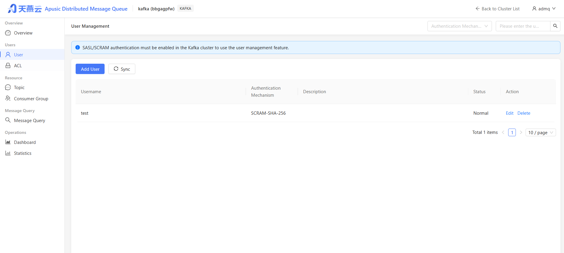
Task: Click the KAFKA cluster type tag
Action: [186, 9]
